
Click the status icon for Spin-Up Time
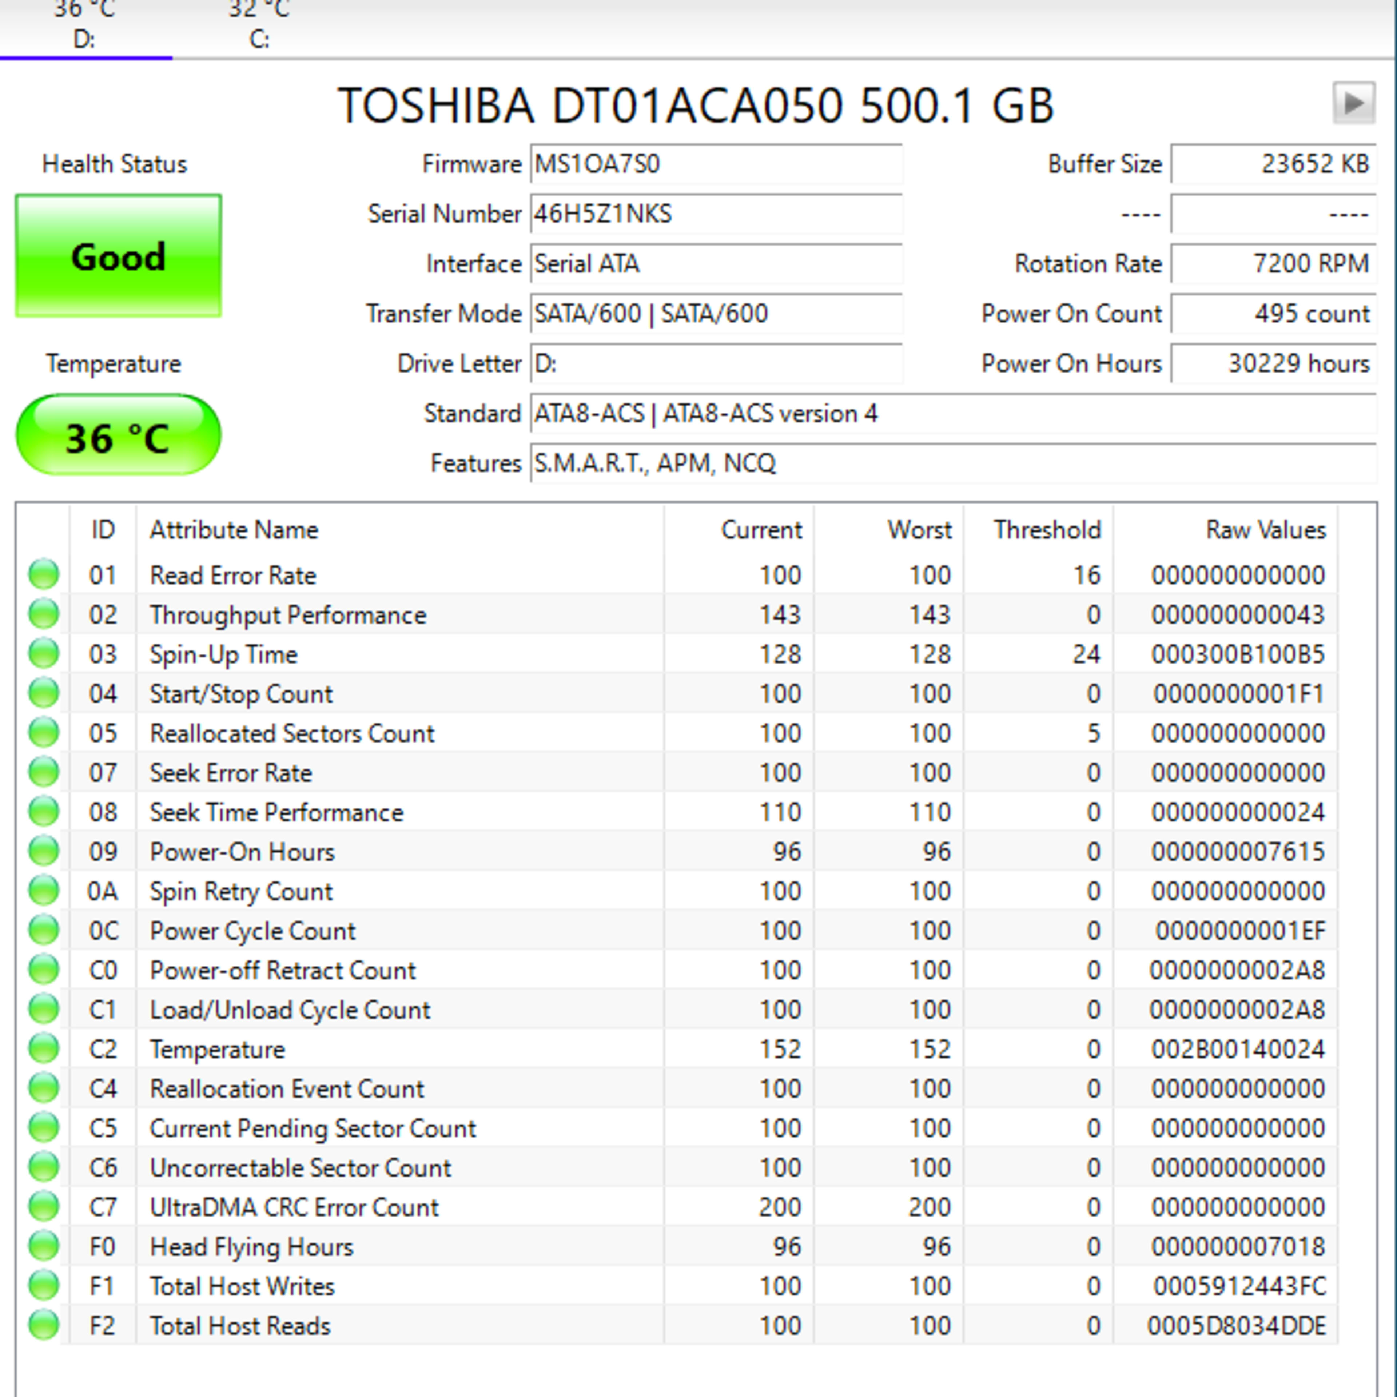[x=43, y=653]
